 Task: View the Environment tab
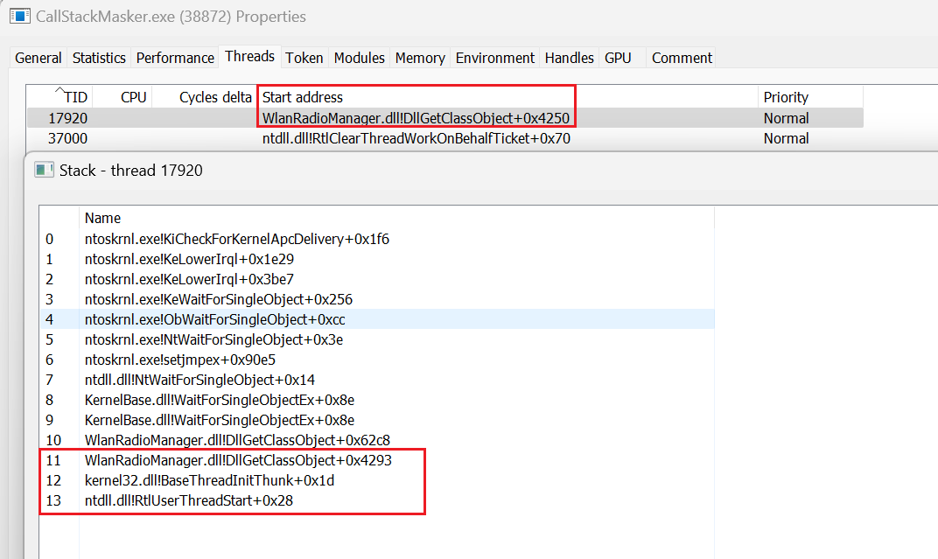(x=494, y=57)
